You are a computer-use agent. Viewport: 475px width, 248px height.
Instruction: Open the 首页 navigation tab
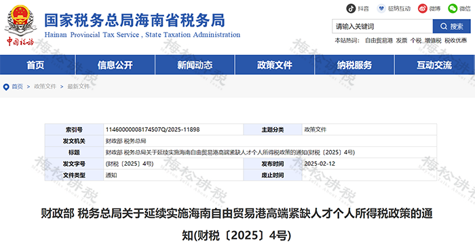pyautogui.click(x=37, y=65)
